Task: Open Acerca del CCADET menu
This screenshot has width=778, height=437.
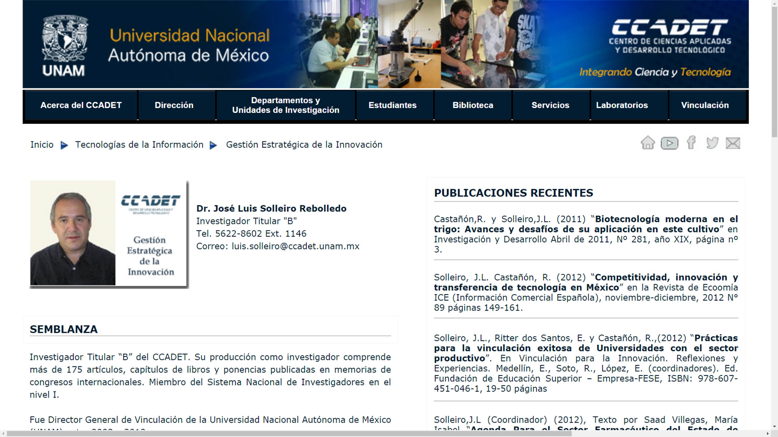Action: click(81, 105)
